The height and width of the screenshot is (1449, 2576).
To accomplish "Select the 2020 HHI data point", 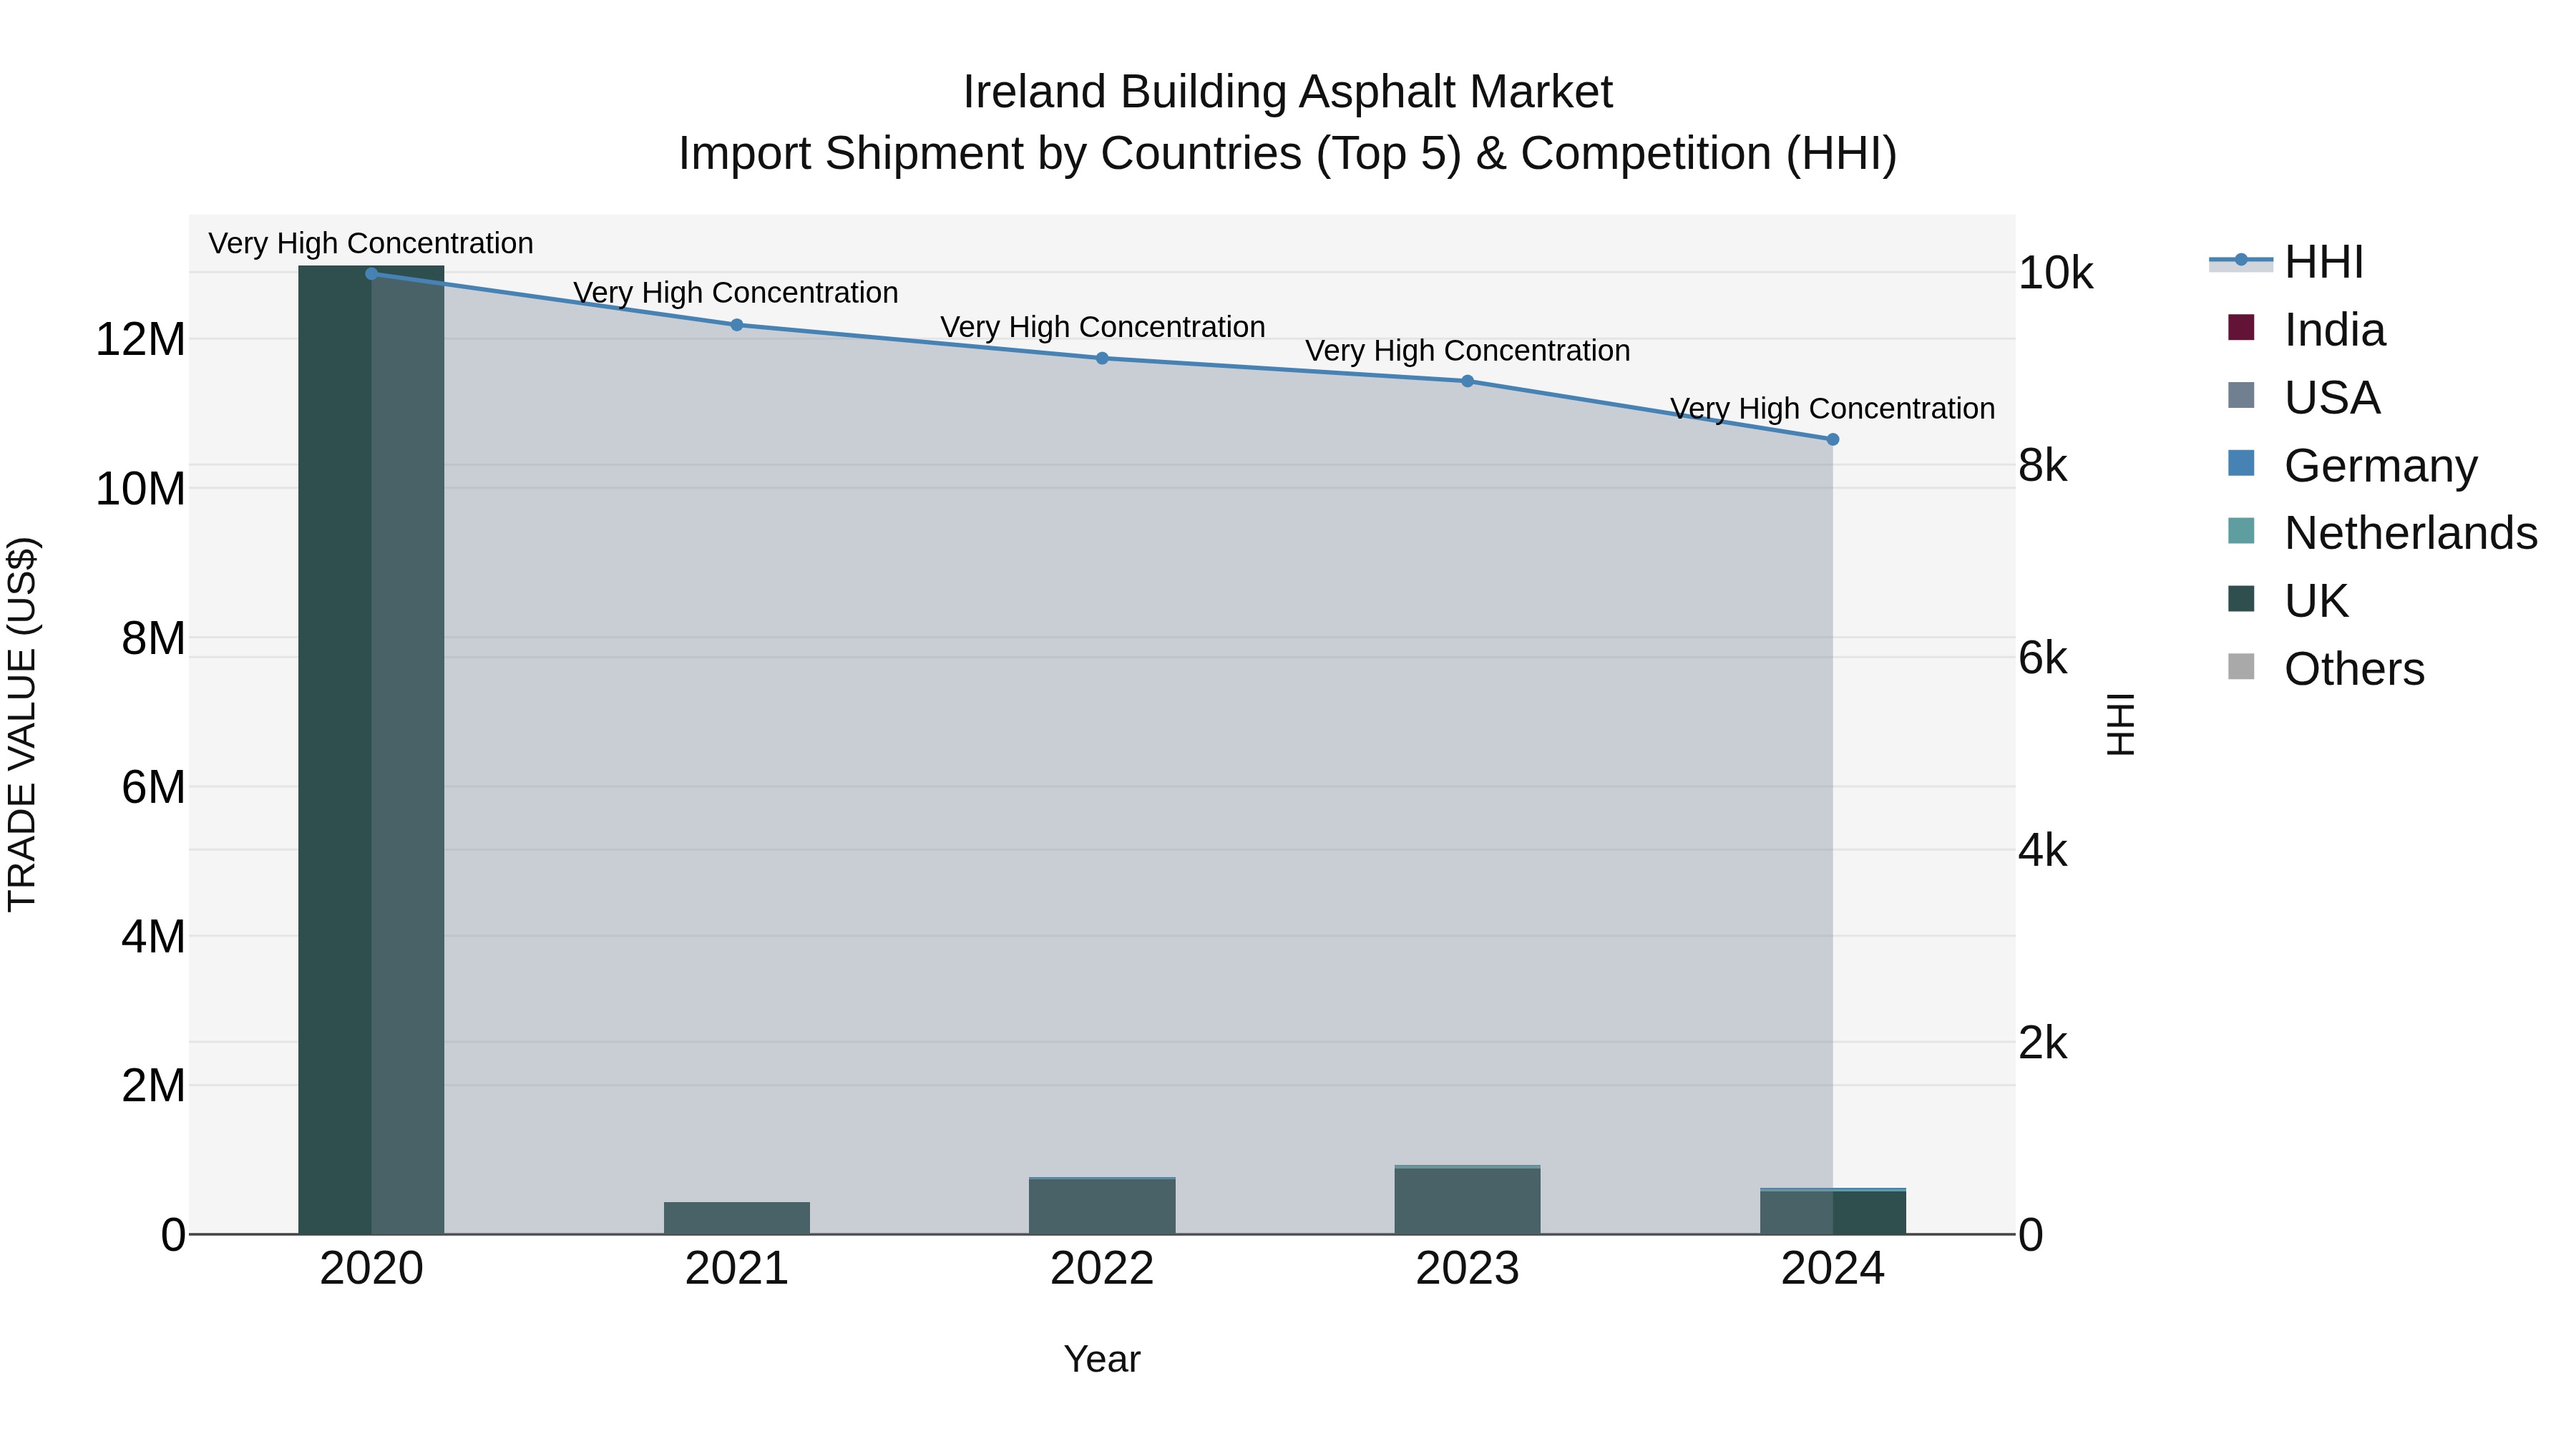I will (371, 273).
